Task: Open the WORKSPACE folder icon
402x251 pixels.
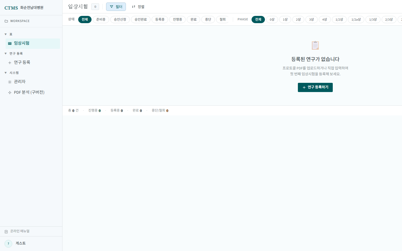Action: pyautogui.click(x=6, y=21)
